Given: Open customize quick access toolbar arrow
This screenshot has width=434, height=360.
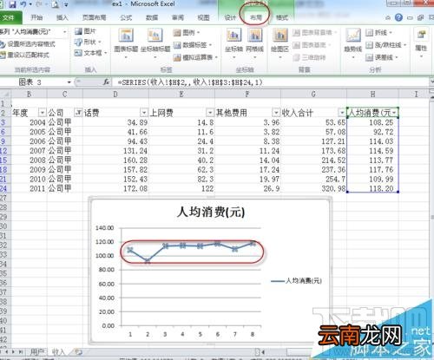Looking at the screenshot, I should coord(66,4).
